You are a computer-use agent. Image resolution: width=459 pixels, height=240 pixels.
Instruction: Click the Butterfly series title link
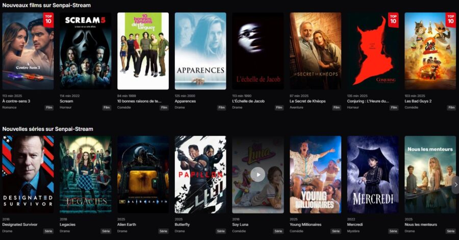coord(182,225)
